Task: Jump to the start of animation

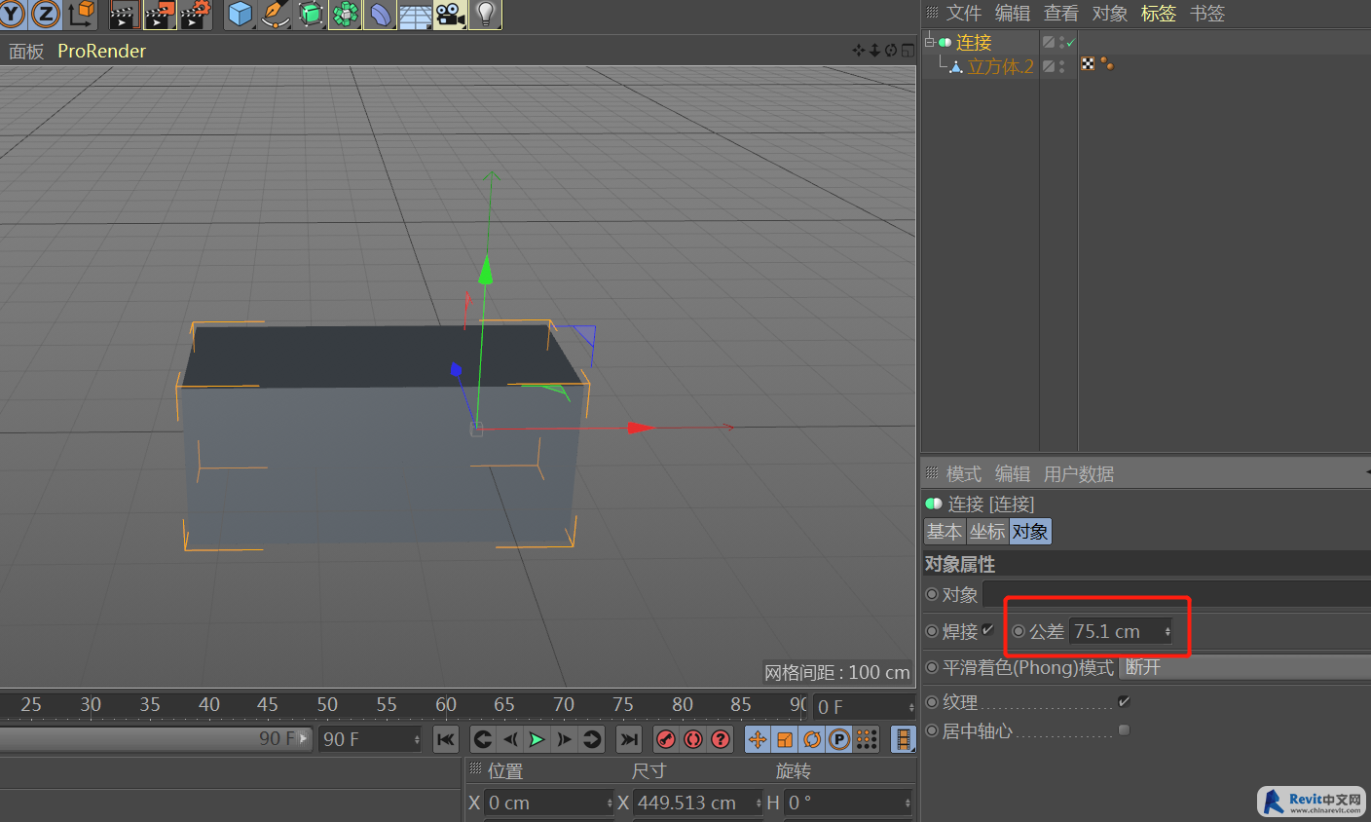Action: [x=446, y=739]
